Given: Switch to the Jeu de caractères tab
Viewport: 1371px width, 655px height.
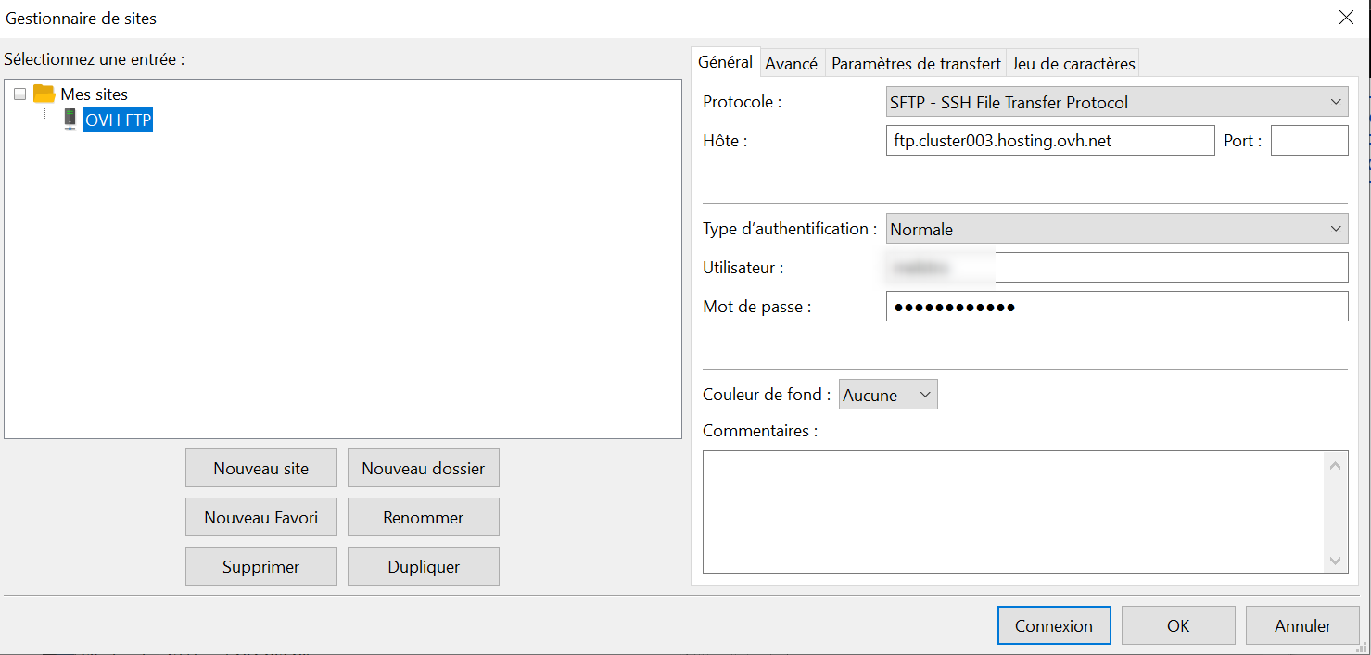Looking at the screenshot, I should click(x=1073, y=63).
